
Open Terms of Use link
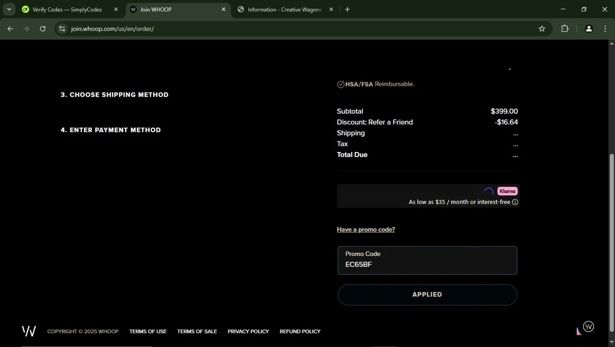tap(148, 331)
